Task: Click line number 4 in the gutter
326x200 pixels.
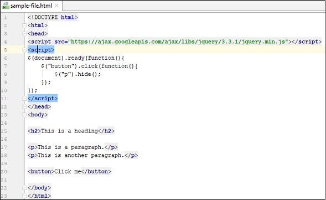Action: pyautogui.click(x=6, y=42)
